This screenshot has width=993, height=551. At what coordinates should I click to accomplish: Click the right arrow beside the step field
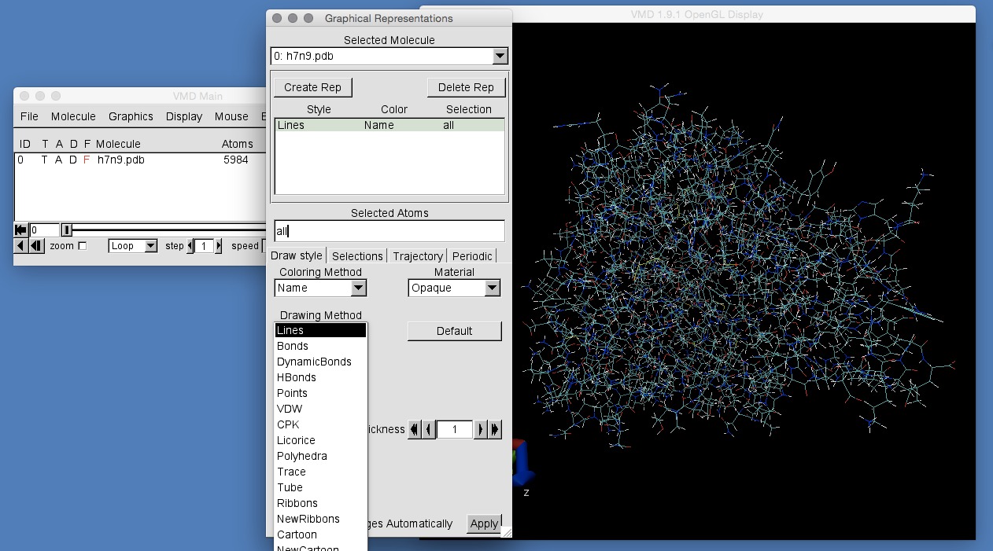coord(219,245)
